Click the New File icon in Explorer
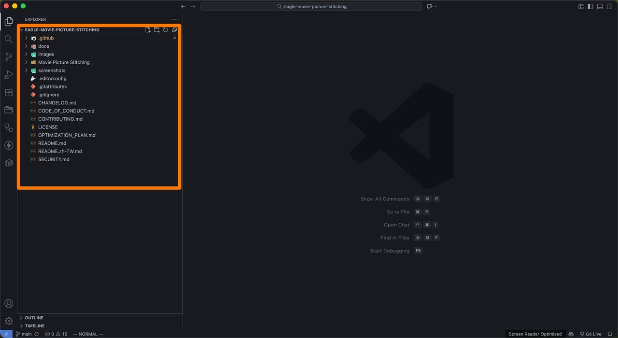This screenshot has height=338, width=618. pos(148,30)
